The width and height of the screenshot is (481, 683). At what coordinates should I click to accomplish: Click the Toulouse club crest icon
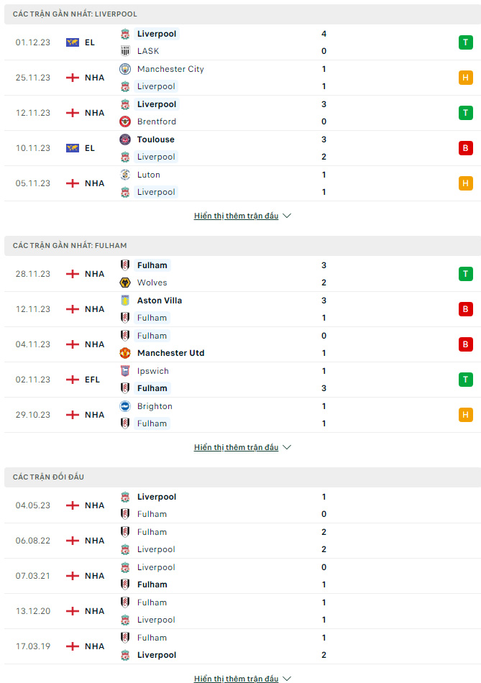(125, 139)
